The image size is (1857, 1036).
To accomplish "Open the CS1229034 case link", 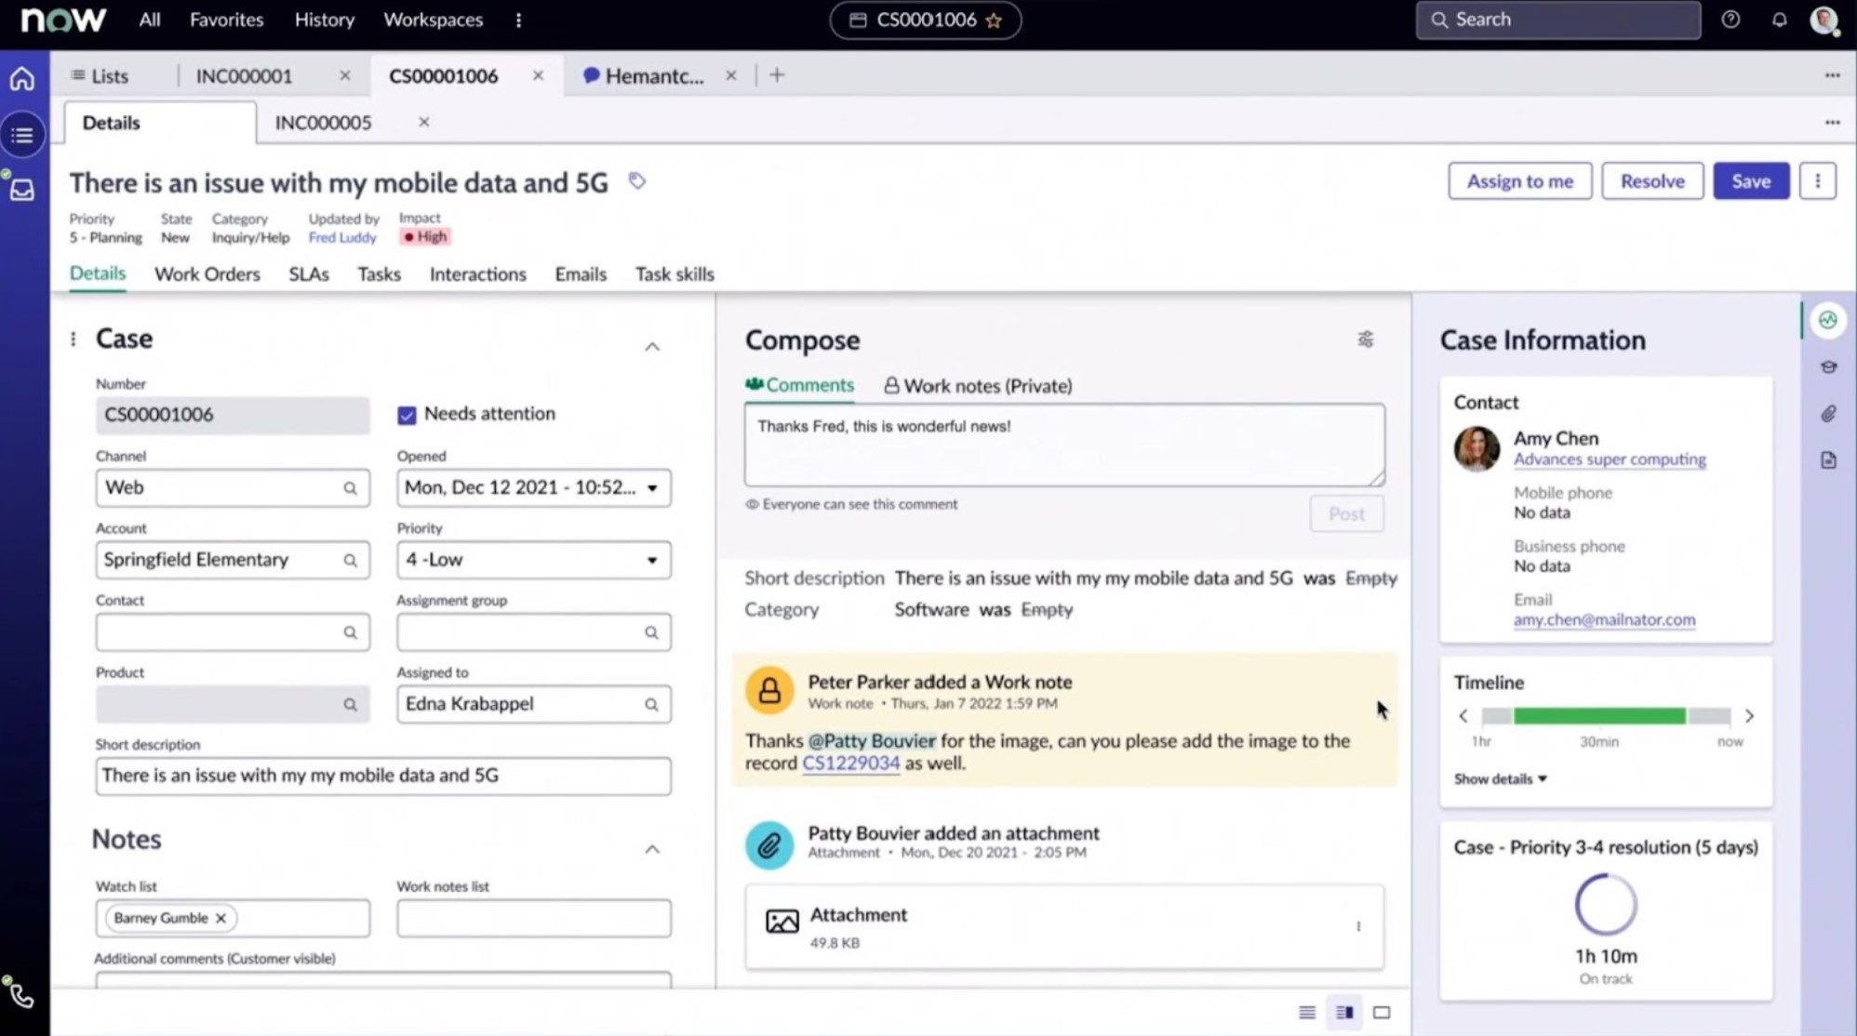I will [850, 762].
